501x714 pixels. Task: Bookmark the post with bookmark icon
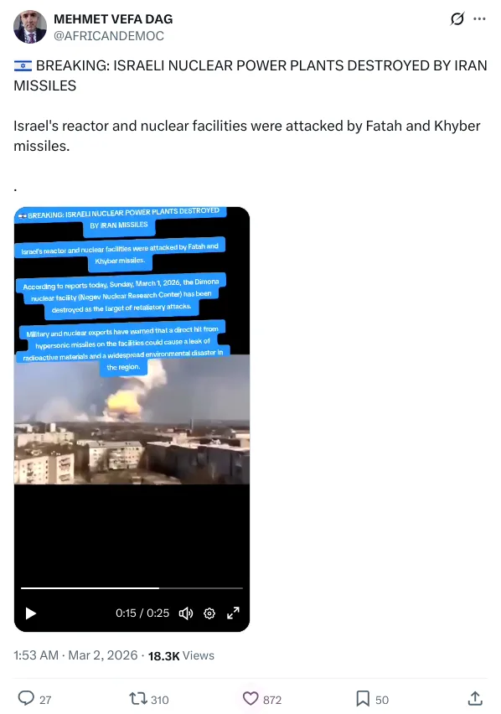coord(363,699)
